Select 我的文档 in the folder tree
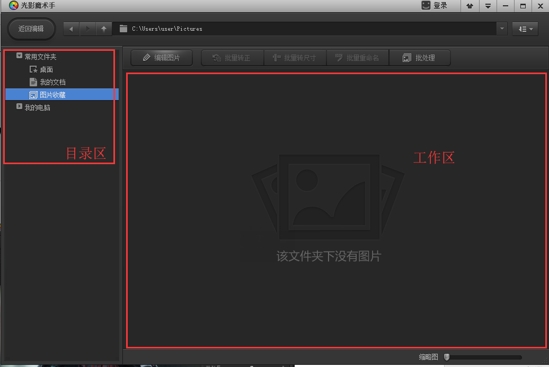This screenshot has width=549, height=367. [x=50, y=82]
